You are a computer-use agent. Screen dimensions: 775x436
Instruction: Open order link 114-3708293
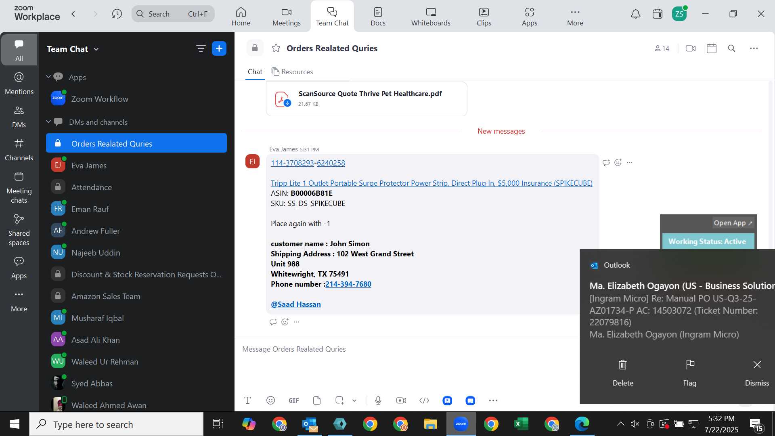click(x=292, y=163)
